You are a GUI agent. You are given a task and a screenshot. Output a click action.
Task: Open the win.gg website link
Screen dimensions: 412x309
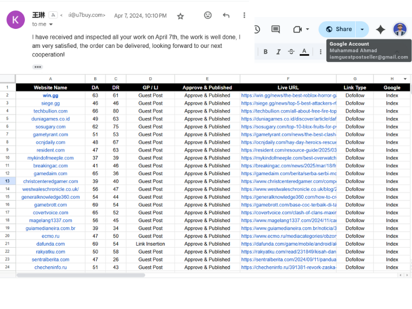click(50, 95)
